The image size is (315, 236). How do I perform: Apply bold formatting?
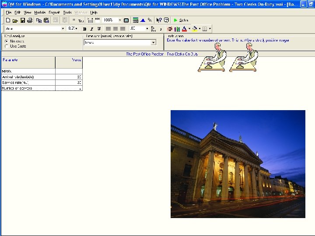coord(84,29)
